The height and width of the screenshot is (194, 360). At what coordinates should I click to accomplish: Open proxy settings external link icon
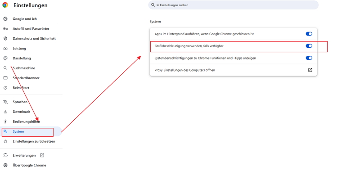(310, 70)
